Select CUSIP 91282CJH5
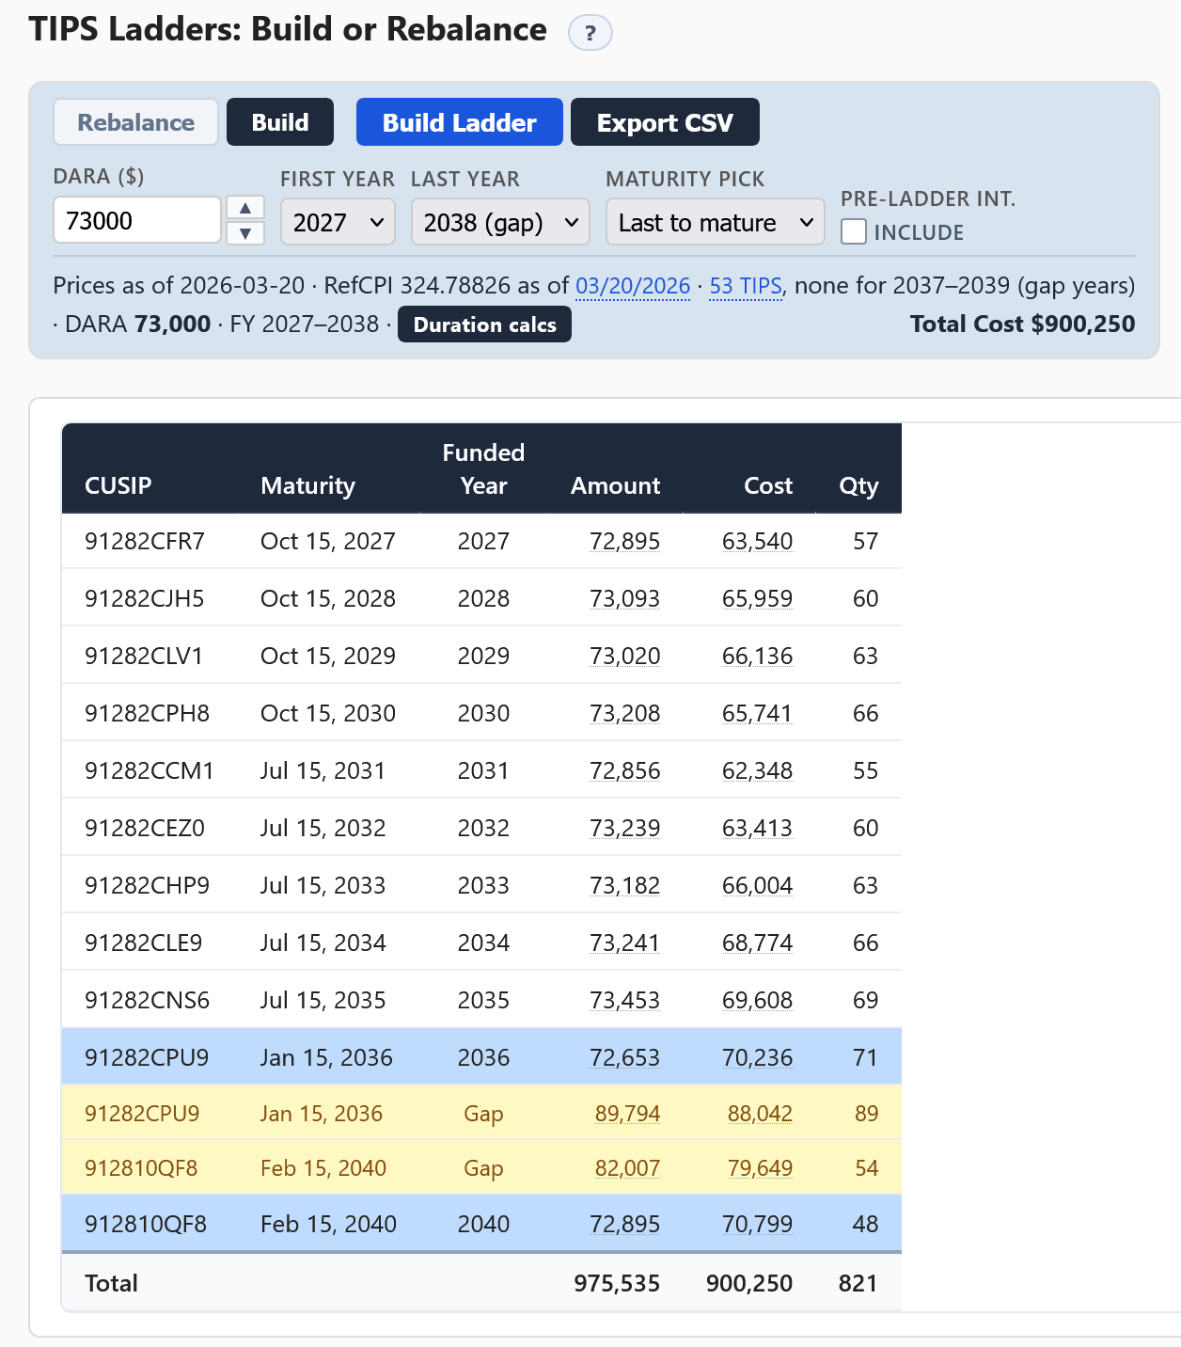 tap(145, 598)
